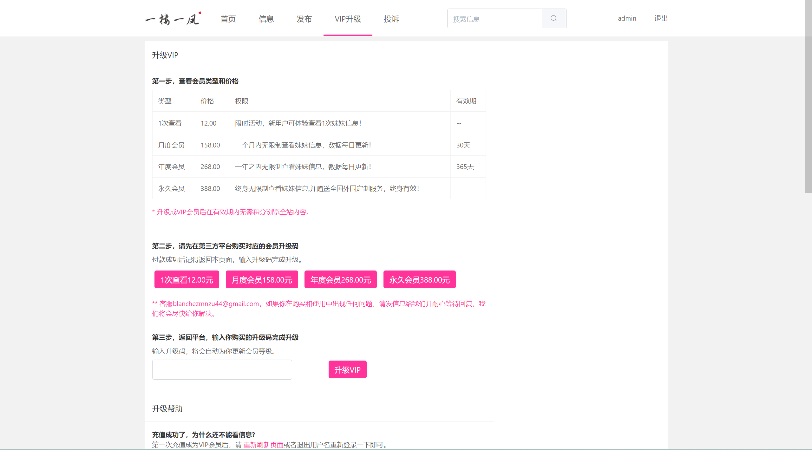This screenshot has width=812, height=450.
Task: Click the 价格 column header
Action: [x=212, y=101]
